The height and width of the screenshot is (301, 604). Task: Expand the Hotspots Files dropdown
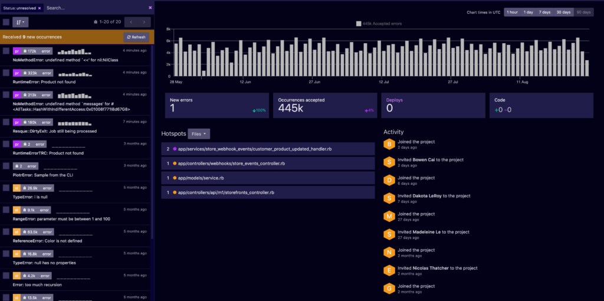point(199,134)
